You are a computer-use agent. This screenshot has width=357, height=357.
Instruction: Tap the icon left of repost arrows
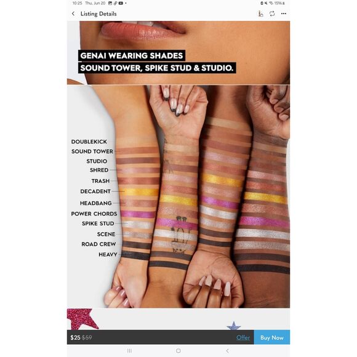[261, 14]
